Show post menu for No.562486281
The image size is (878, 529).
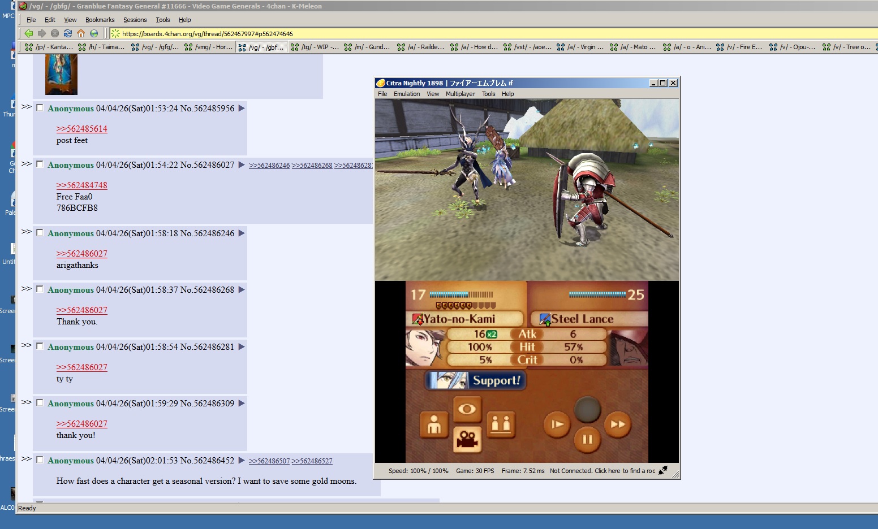[x=242, y=347]
